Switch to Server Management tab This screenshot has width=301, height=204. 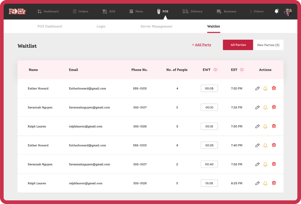(x=156, y=26)
